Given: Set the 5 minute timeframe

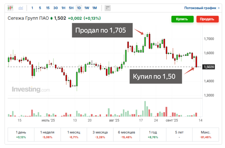Looking at the screenshot, I should click(x=40, y=8).
